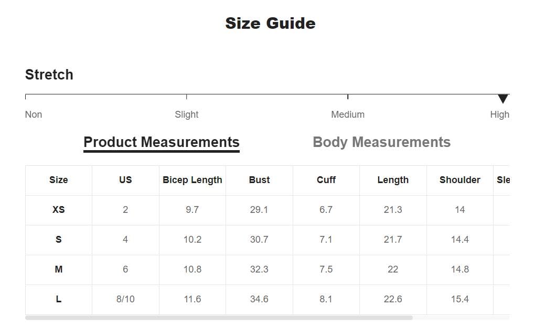Click the horizontal scrollbar under the table
Viewport: 535px width, 329px height.
coord(219,318)
